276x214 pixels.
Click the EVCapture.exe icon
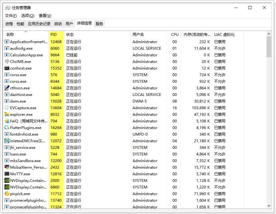[7, 108]
